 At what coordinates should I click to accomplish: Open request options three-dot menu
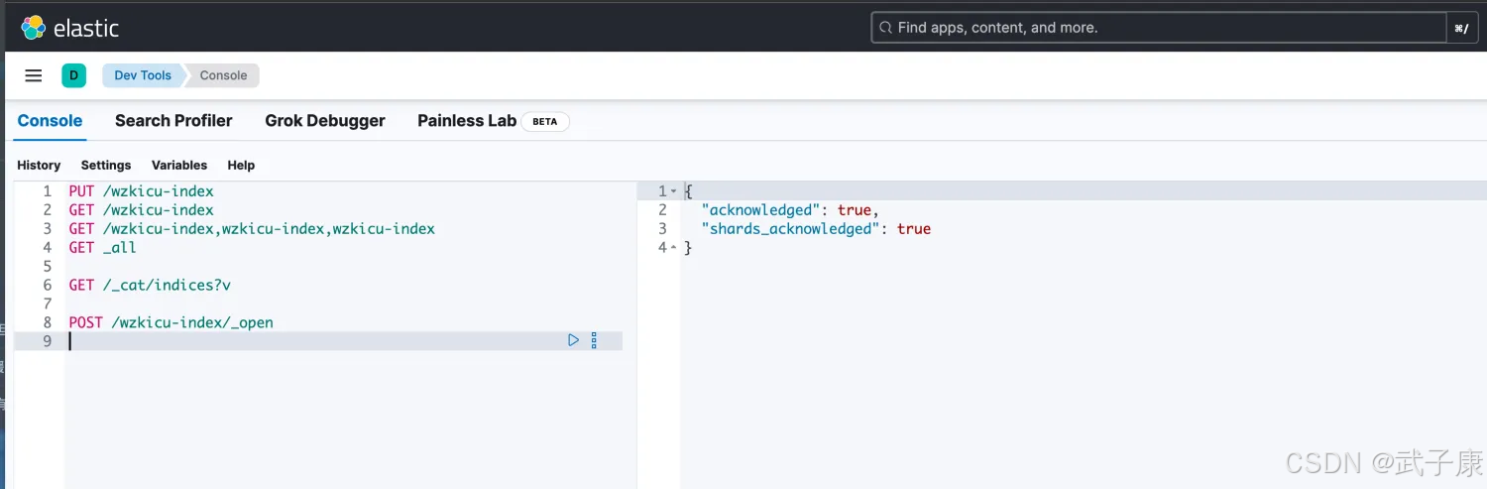(594, 340)
